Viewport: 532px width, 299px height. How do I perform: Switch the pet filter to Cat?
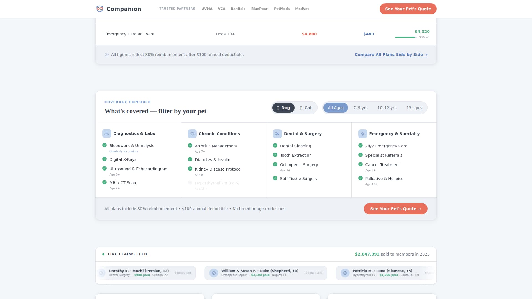click(306, 108)
